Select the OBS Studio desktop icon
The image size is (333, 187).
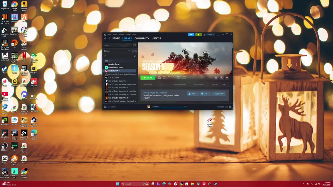tap(5, 146)
